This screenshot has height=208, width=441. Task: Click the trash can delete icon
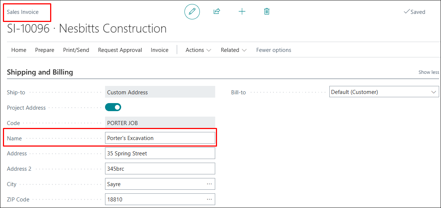[x=267, y=12]
